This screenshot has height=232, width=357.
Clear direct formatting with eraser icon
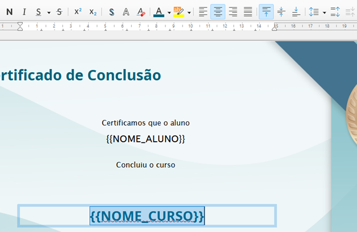point(141,12)
